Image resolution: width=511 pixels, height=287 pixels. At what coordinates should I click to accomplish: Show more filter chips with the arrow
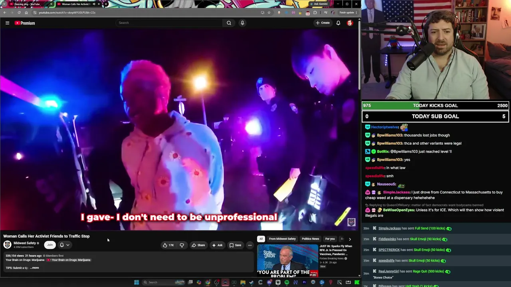(x=350, y=239)
